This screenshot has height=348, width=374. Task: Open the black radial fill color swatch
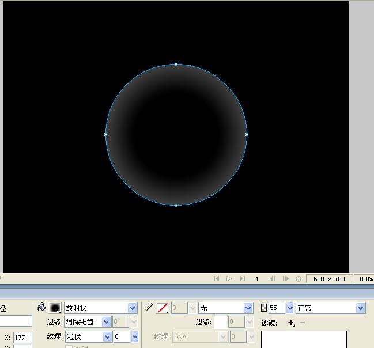pos(55,308)
